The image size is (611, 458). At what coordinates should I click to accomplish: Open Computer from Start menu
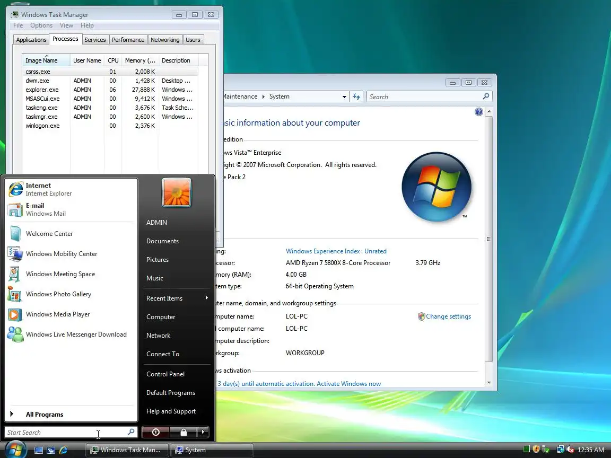click(x=161, y=317)
